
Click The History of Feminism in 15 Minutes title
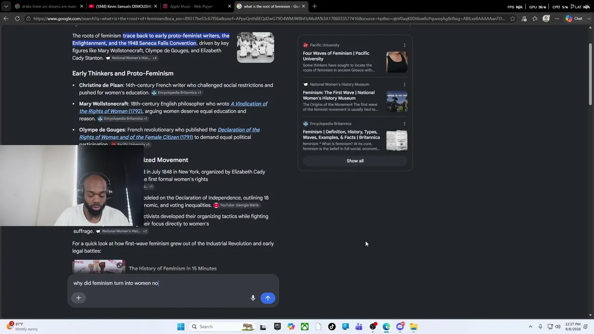pyautogui.click(x=173, y=269)
